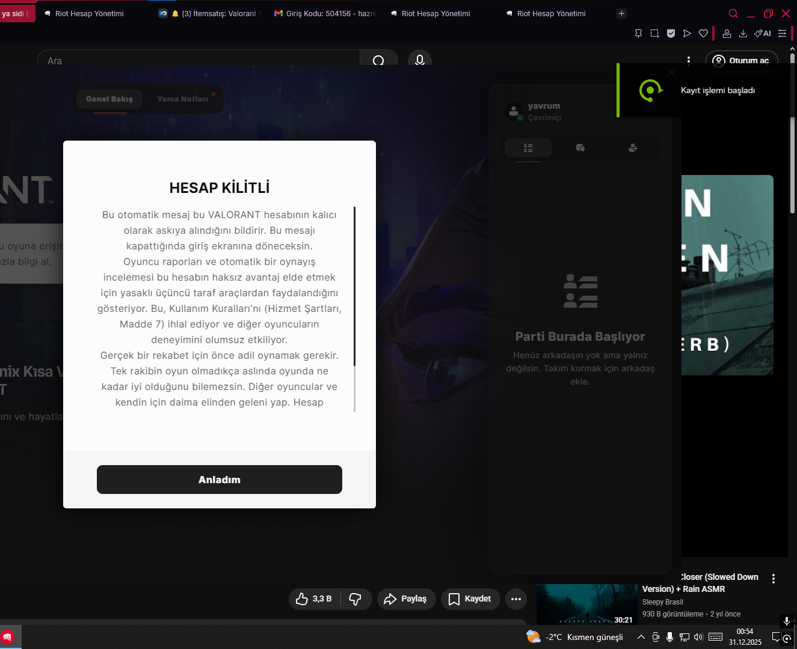Open the İtemsatış: Valorant browser tab
The width and height of the screenshot is (797, 649).
pos(209,13)
